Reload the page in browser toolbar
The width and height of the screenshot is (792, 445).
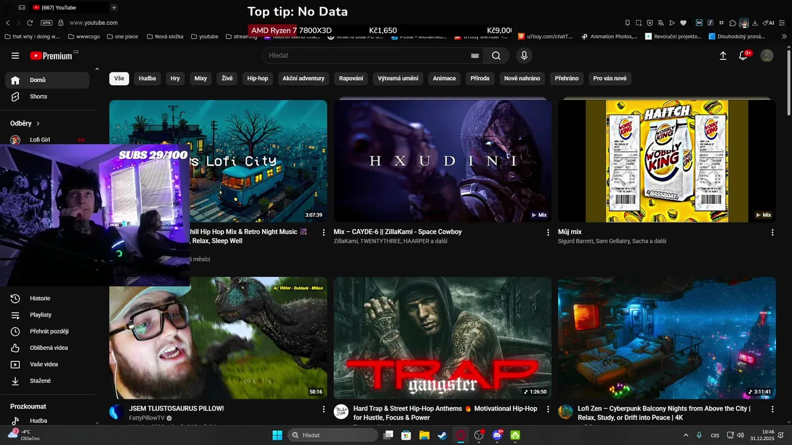click(x=30, y=23)
